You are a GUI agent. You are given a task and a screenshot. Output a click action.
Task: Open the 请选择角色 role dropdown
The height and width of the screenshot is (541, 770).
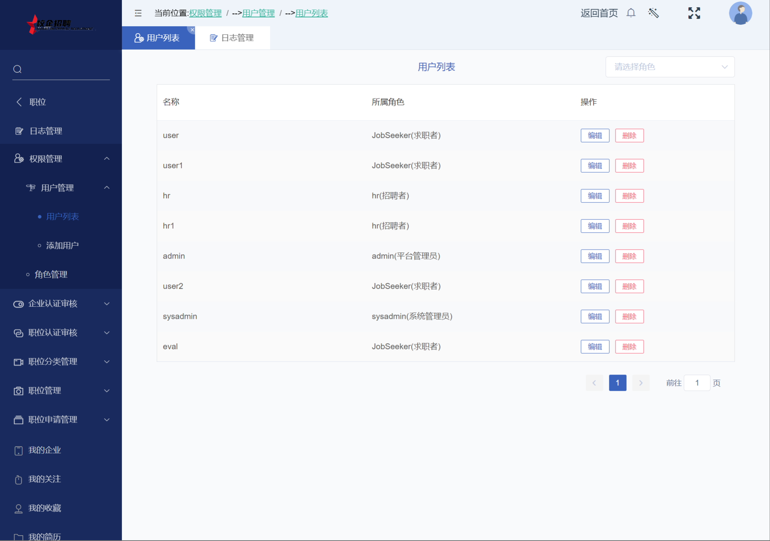pyautogui.click(x=670, y=67)
